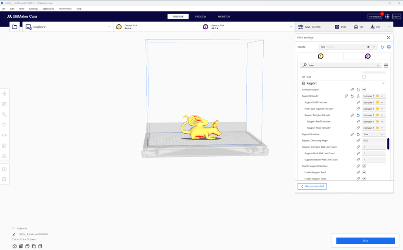403x250 pixels.
Task: Click the Open File folder icon
Action: coord(15,27)
